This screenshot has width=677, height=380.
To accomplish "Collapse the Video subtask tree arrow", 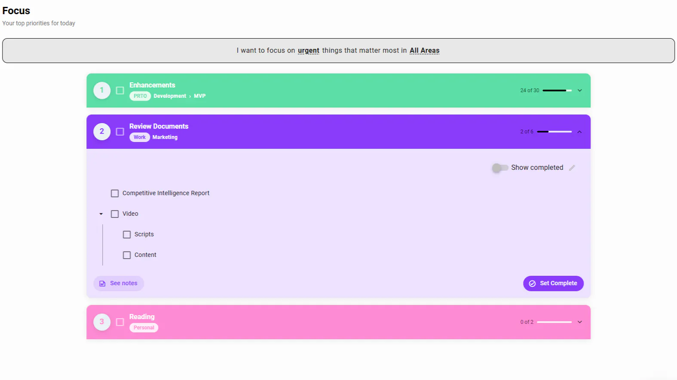I will click(x=101, y=214).
